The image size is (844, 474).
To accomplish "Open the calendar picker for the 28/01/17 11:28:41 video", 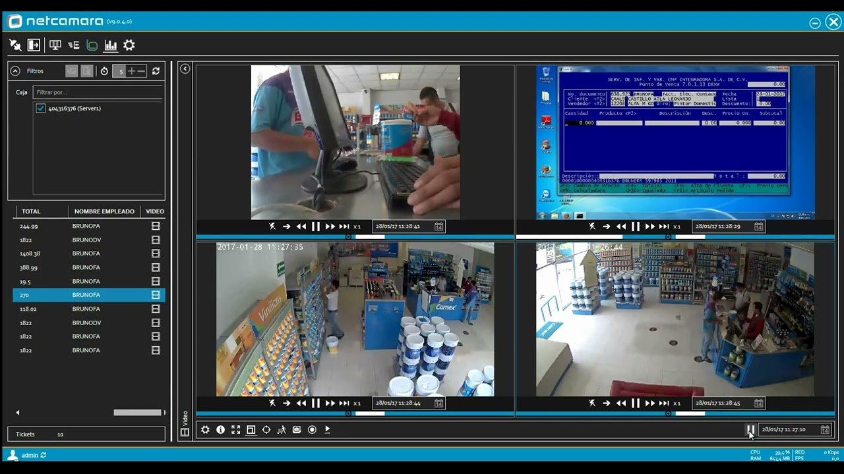I will pyautogui.click(x=438, y=226).
